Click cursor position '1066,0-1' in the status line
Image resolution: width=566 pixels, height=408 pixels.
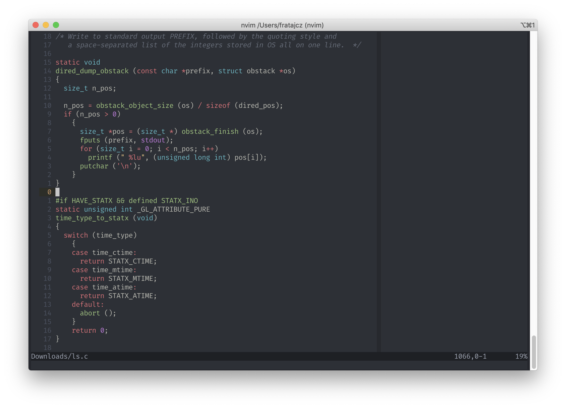click(470, 356)
